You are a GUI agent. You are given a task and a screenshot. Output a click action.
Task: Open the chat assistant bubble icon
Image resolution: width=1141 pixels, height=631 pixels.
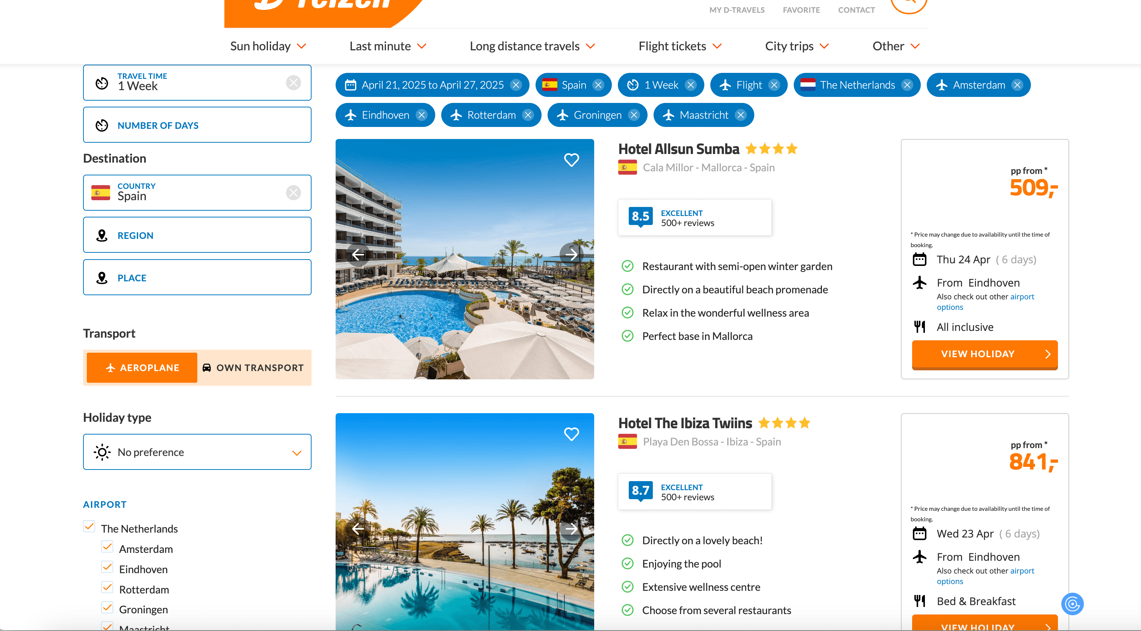tap(1072, 604)
